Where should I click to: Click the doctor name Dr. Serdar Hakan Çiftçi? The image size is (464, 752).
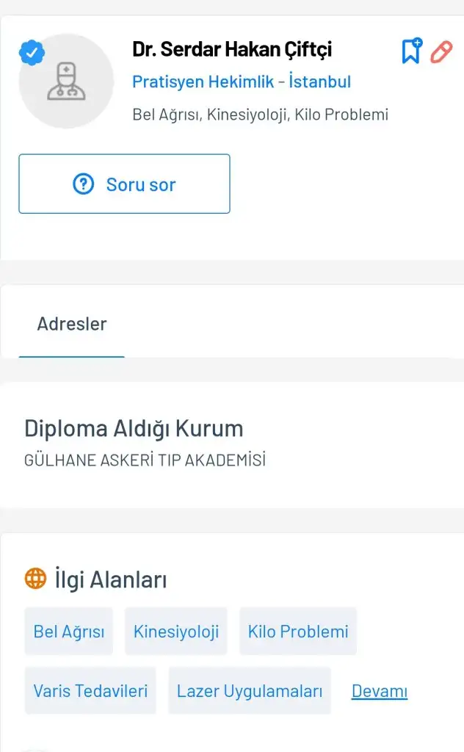[232, 49]
